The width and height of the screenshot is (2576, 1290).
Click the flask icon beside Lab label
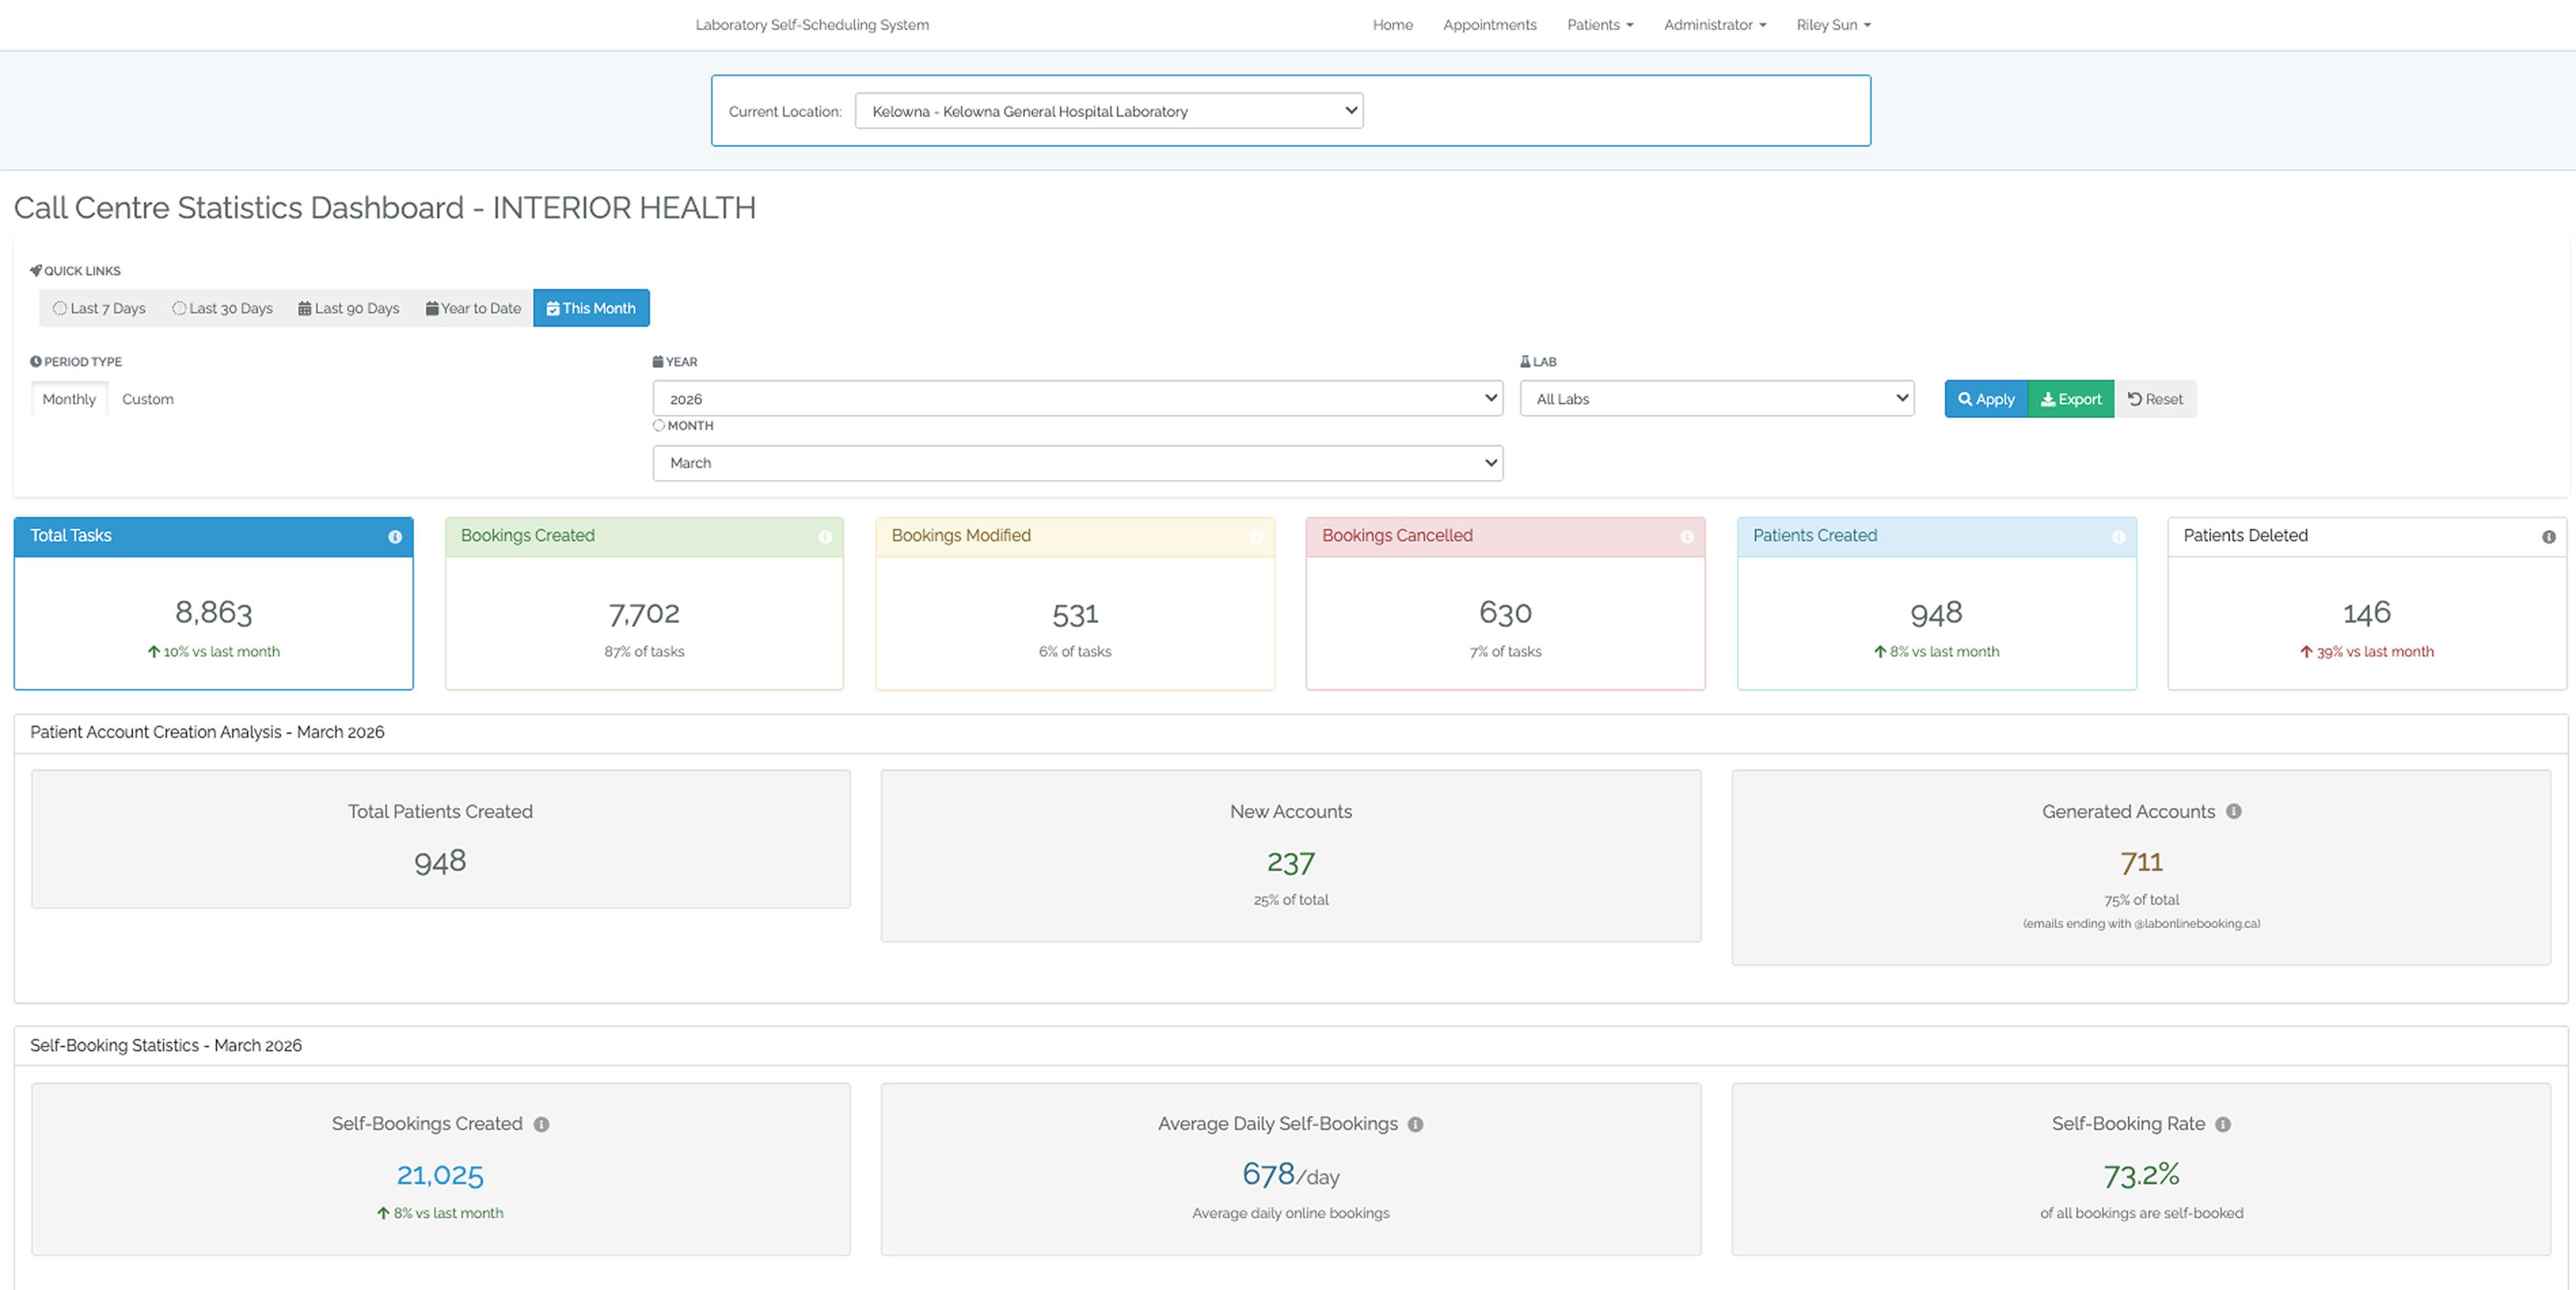tap(1525, 361)
